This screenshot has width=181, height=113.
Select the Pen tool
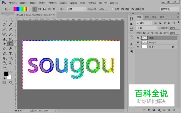tap(4, 53)
